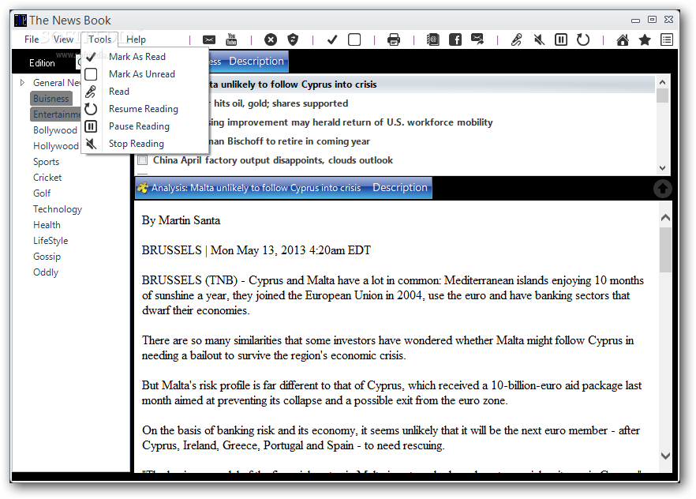Viewport: 696px width, 499px height.
Task: Click the circular arrow Resume Reading toolbar icon
Action: click(583, 40)
